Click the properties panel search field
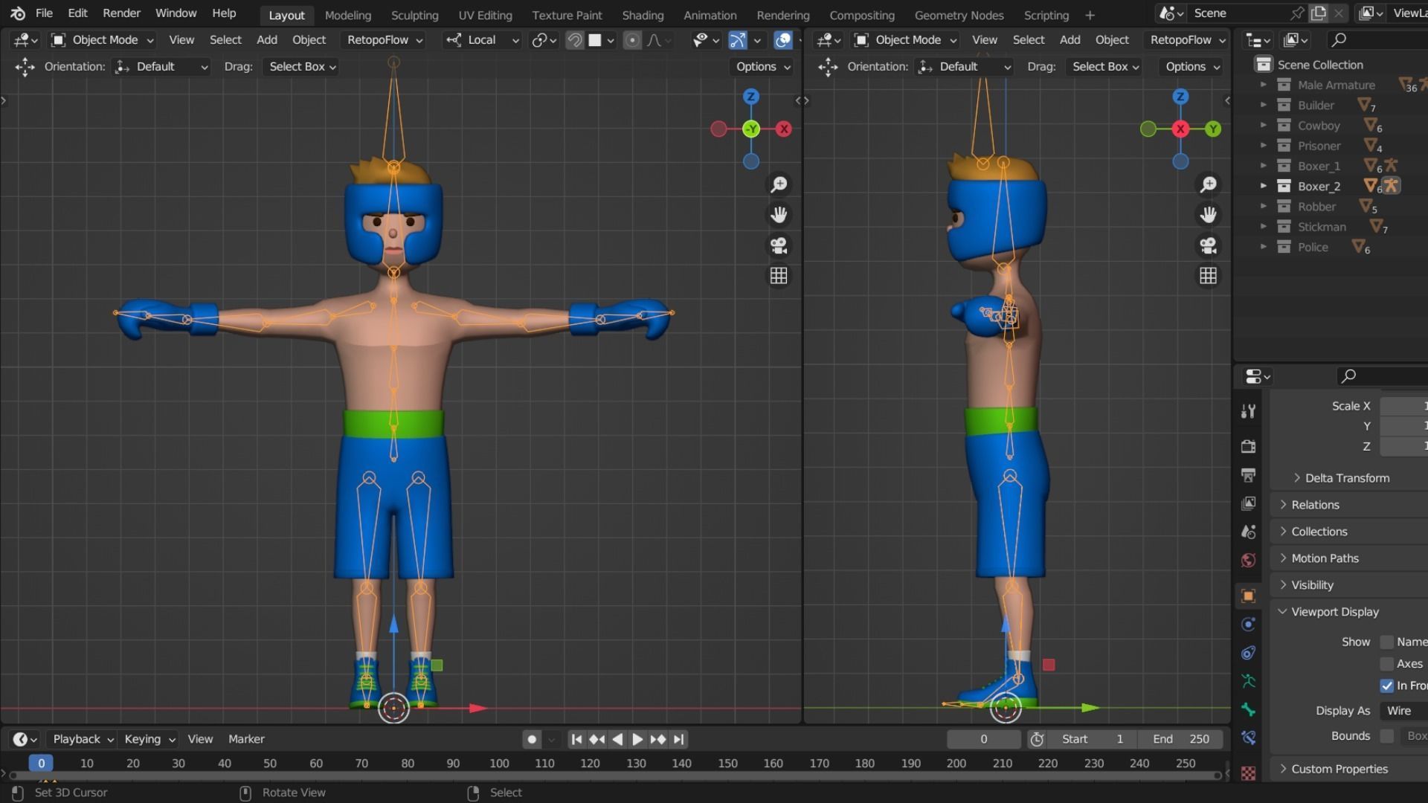Viewport: 1428px width, 803px height. coord(1382,376)
